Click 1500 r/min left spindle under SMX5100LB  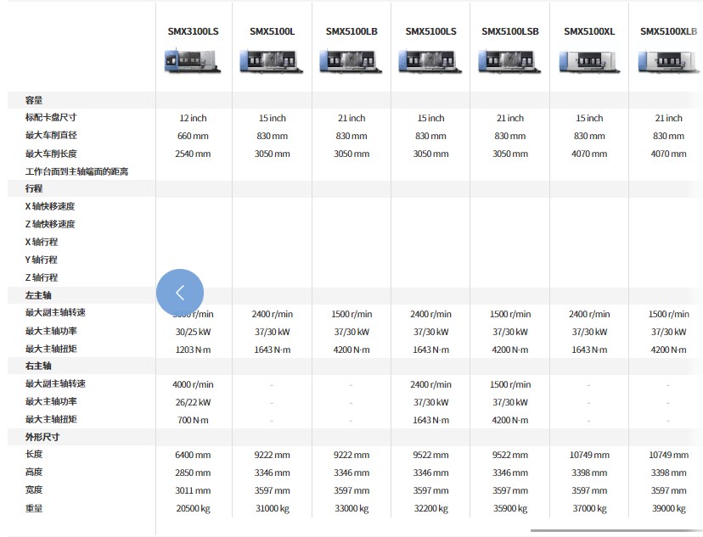(x=351, y=315)
